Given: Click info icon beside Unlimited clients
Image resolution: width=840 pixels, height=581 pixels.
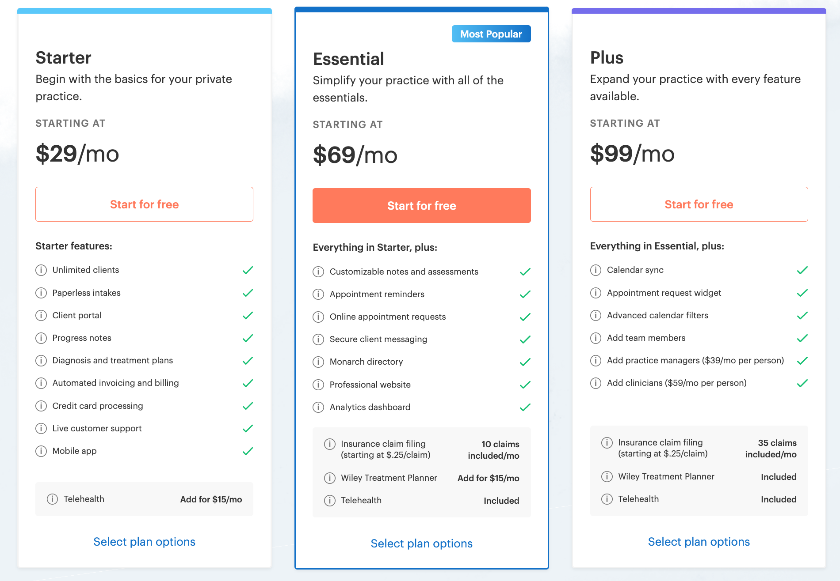Looking at the screenshot, I should [41, 270].
